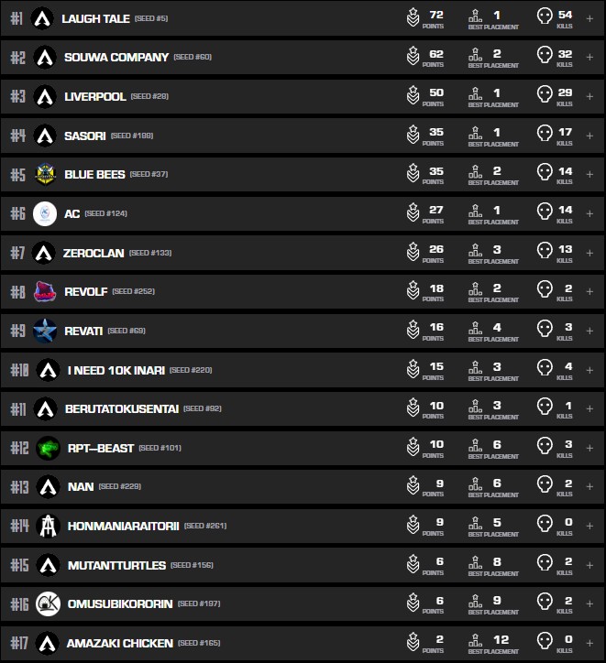Expand the Laugh Tale row details

pos(589,18)
